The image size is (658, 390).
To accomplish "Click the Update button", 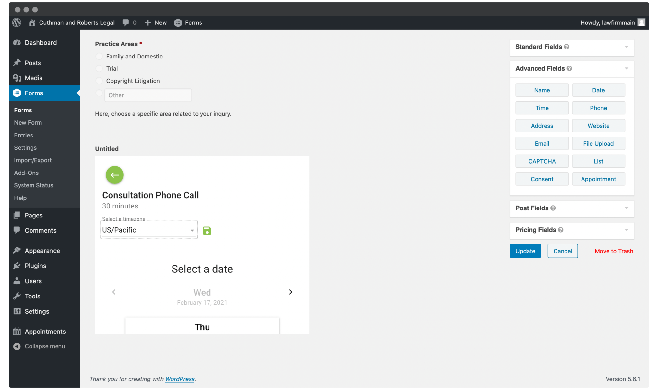I will [x=525, y=251].
